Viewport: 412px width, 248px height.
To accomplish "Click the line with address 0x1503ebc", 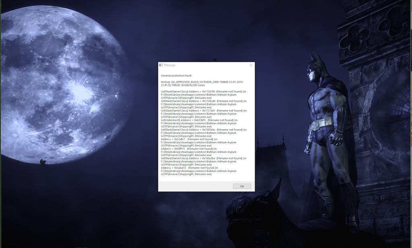I will pyautogui.click(x=204, y=129).
